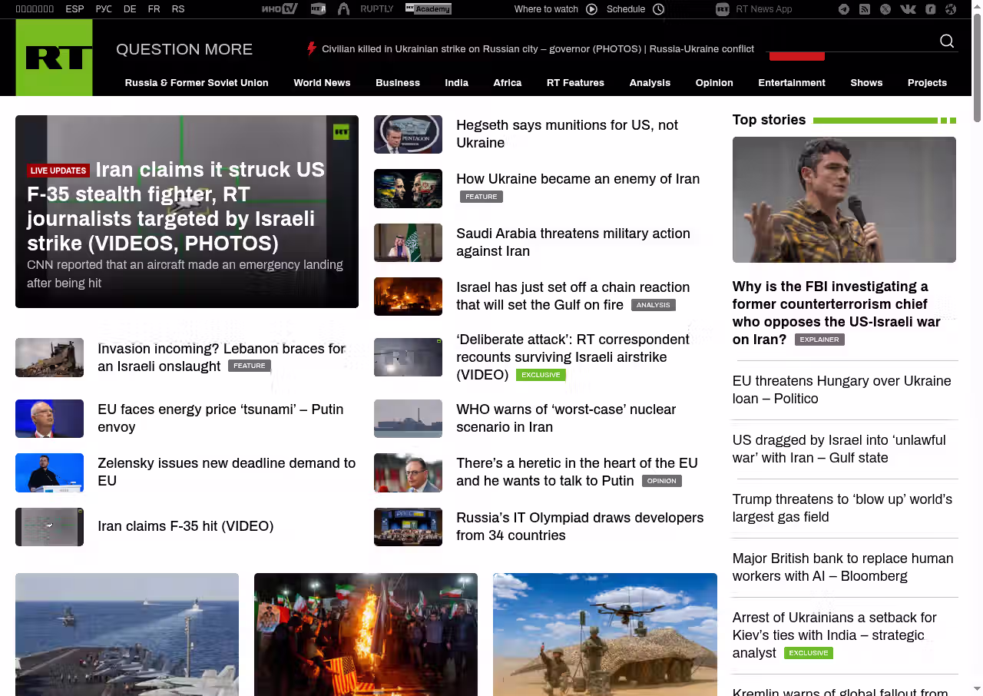Open 'Hegseth says munitions for US' headline
The width and height of the screenshot is (983, 696).
point(567,134)
